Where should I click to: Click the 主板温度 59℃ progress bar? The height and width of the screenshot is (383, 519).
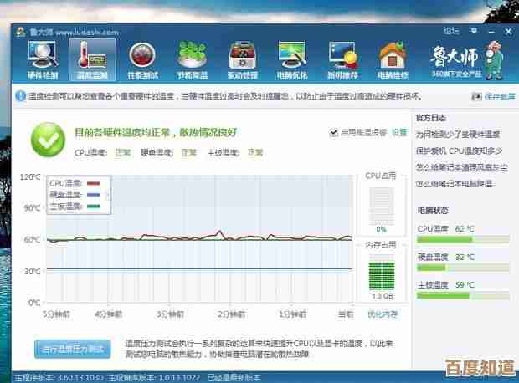[x=463, y=295]
